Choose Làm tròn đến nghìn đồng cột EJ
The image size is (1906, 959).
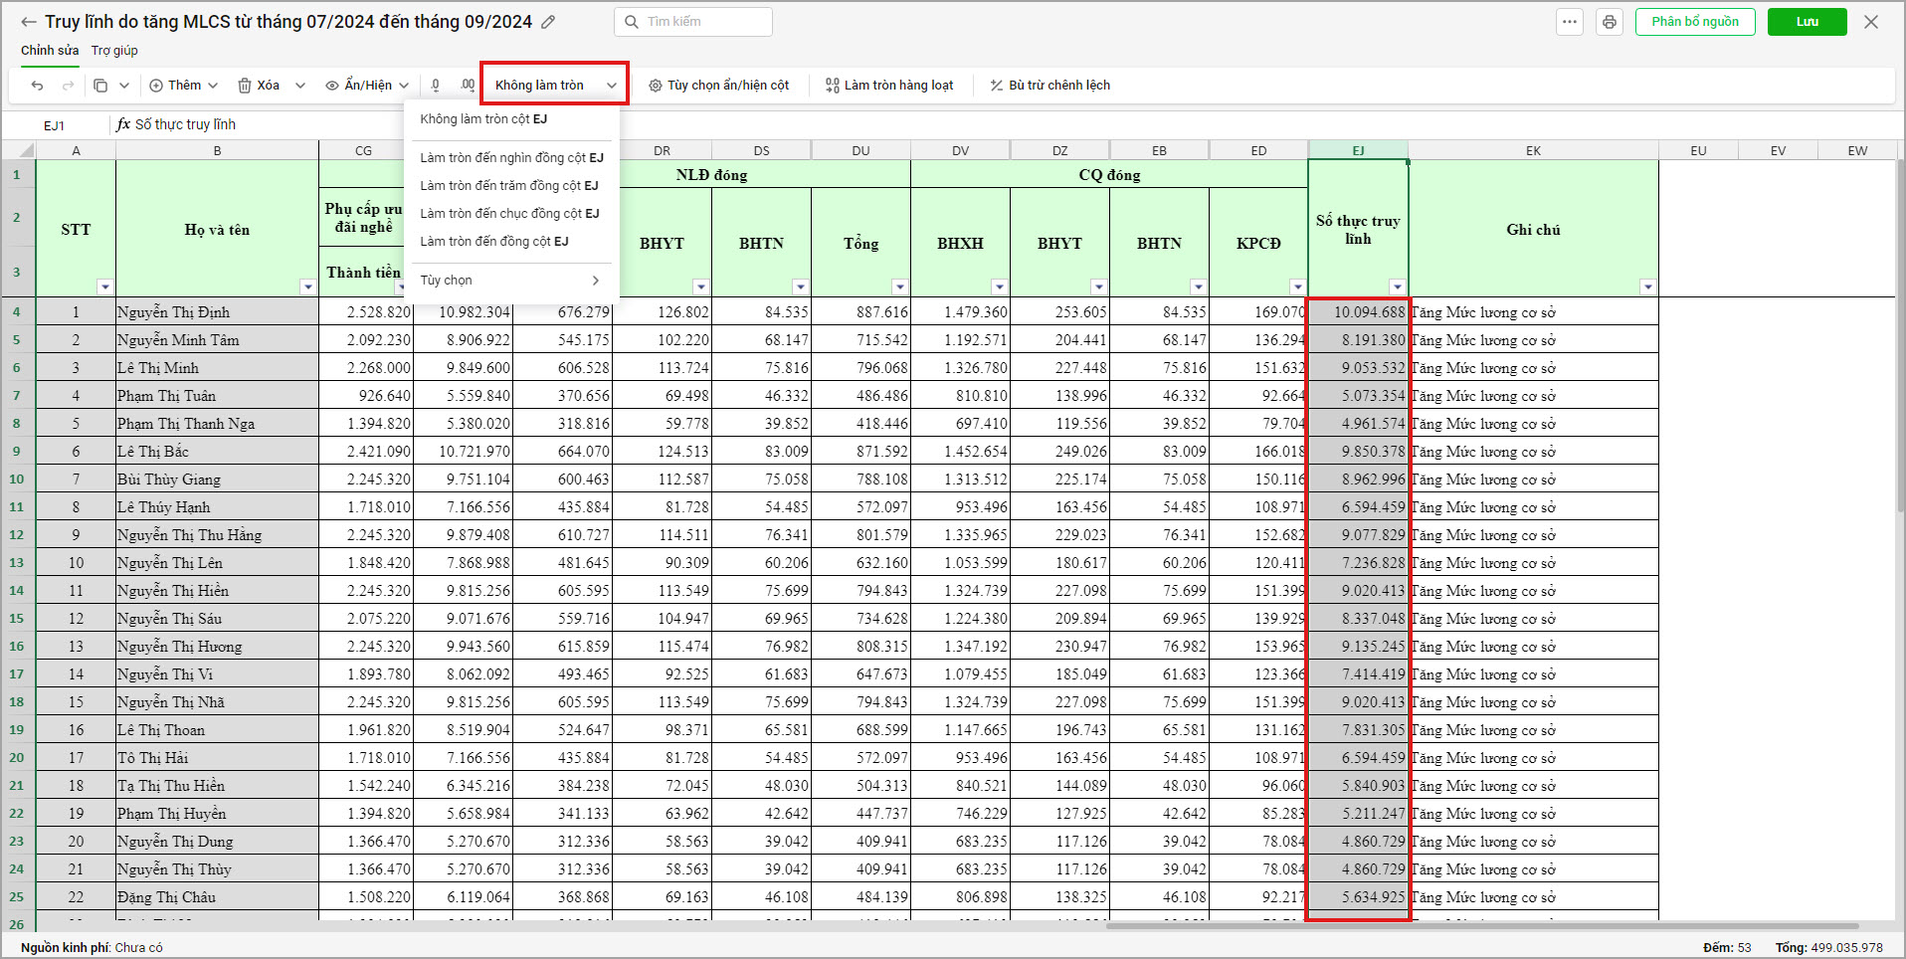[511, 157]
